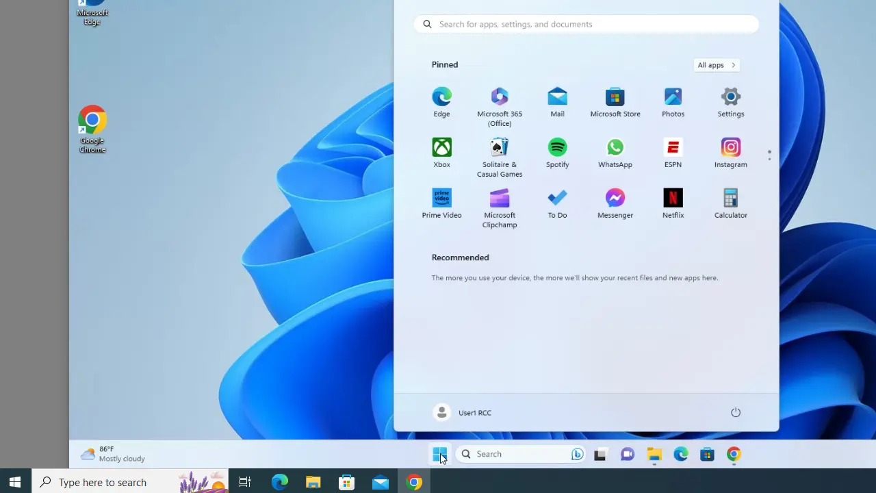Image resolution: width=876 pixels, height=493 pixels.
Task: Open Settings from the pinned apps
Action: pyautogui.click(x=731, y=103)
